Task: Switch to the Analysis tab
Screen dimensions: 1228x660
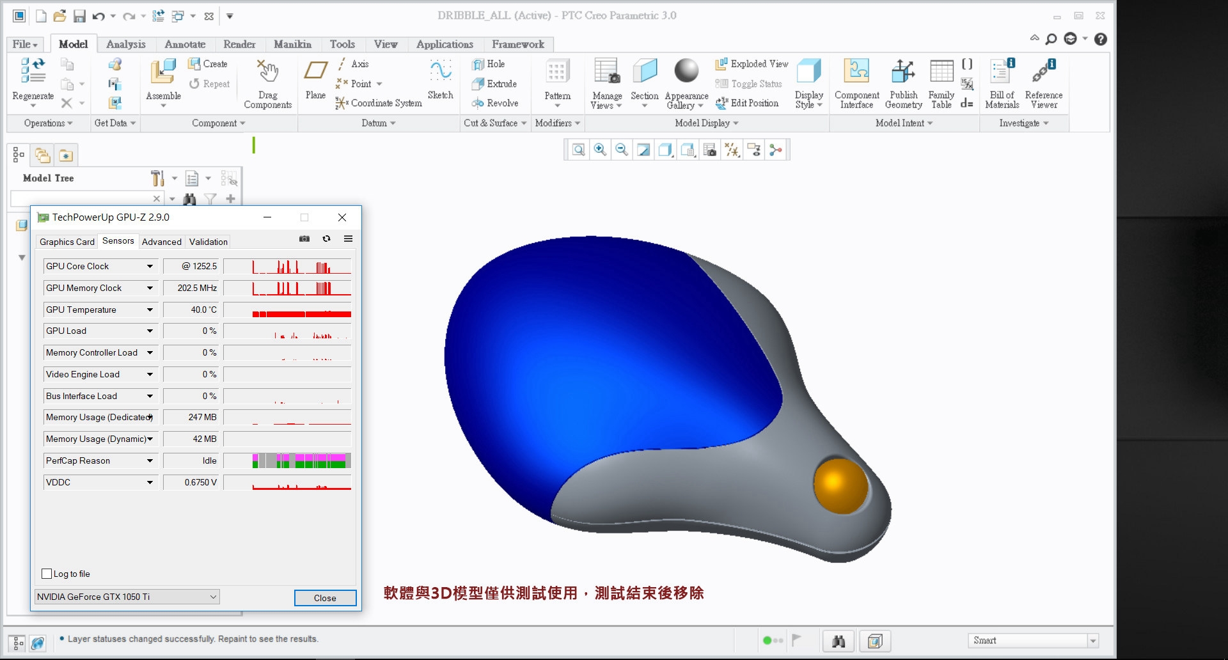Action: click(x=126, y=44)
